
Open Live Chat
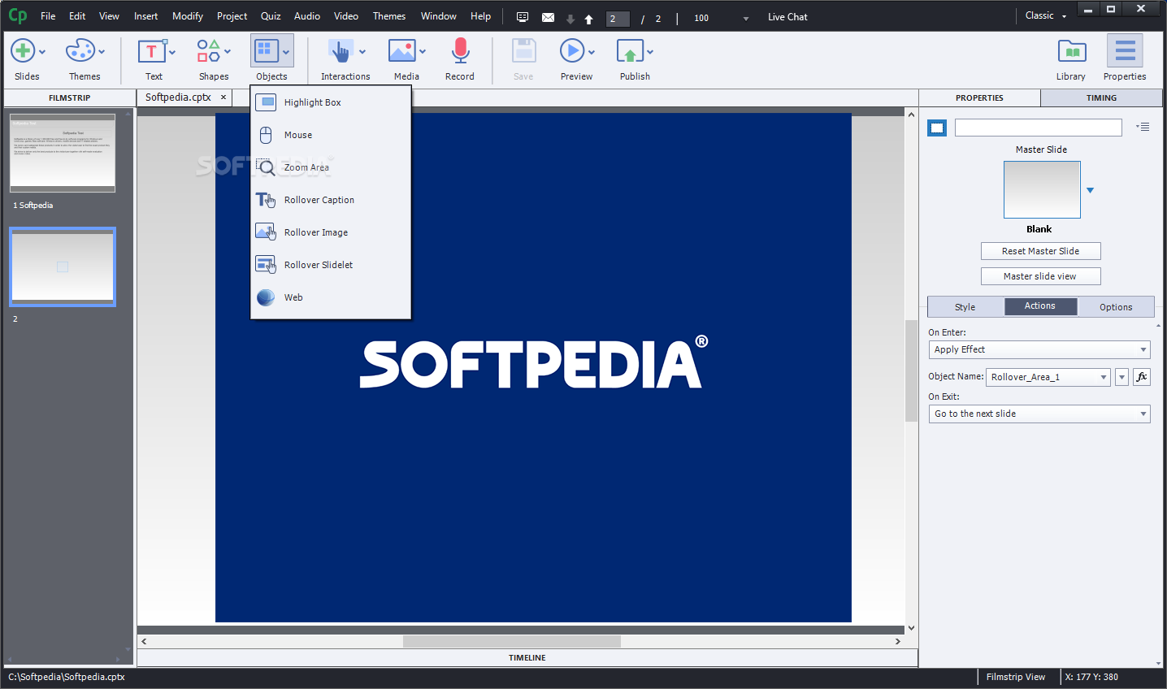click(x=787, y=17)
